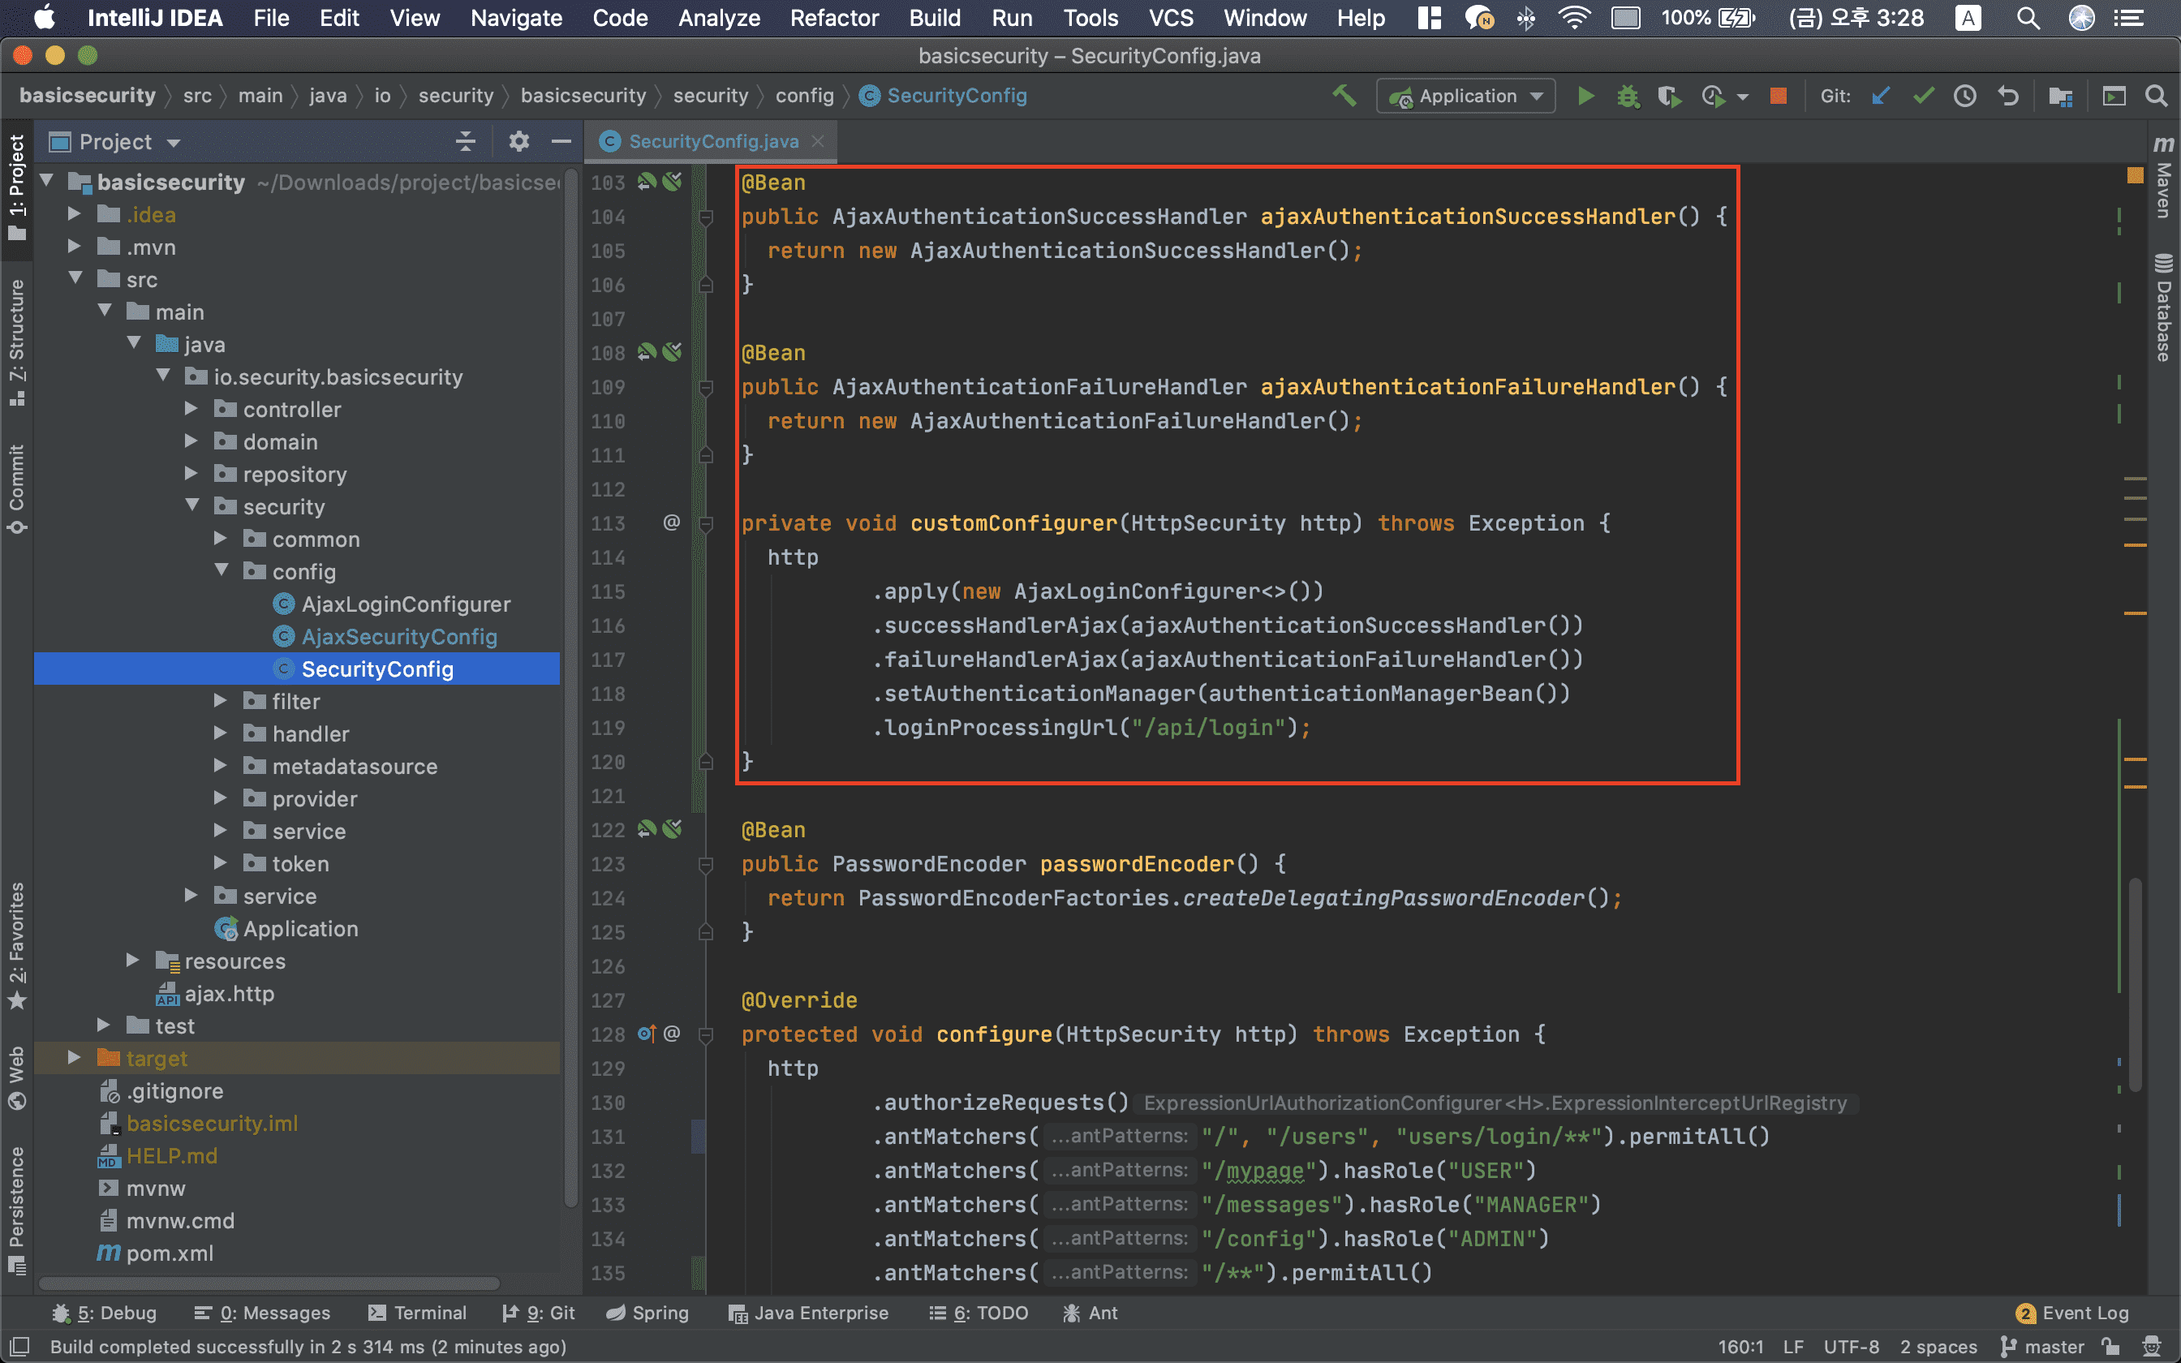Click the master git branch widget
The width and height of the screenshot is (2181, 1363).
point(2042,1347)
